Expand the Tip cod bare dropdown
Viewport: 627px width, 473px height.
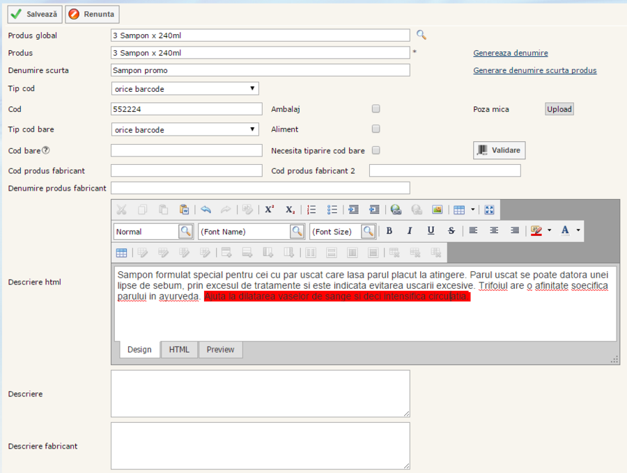tap(185, 129)
